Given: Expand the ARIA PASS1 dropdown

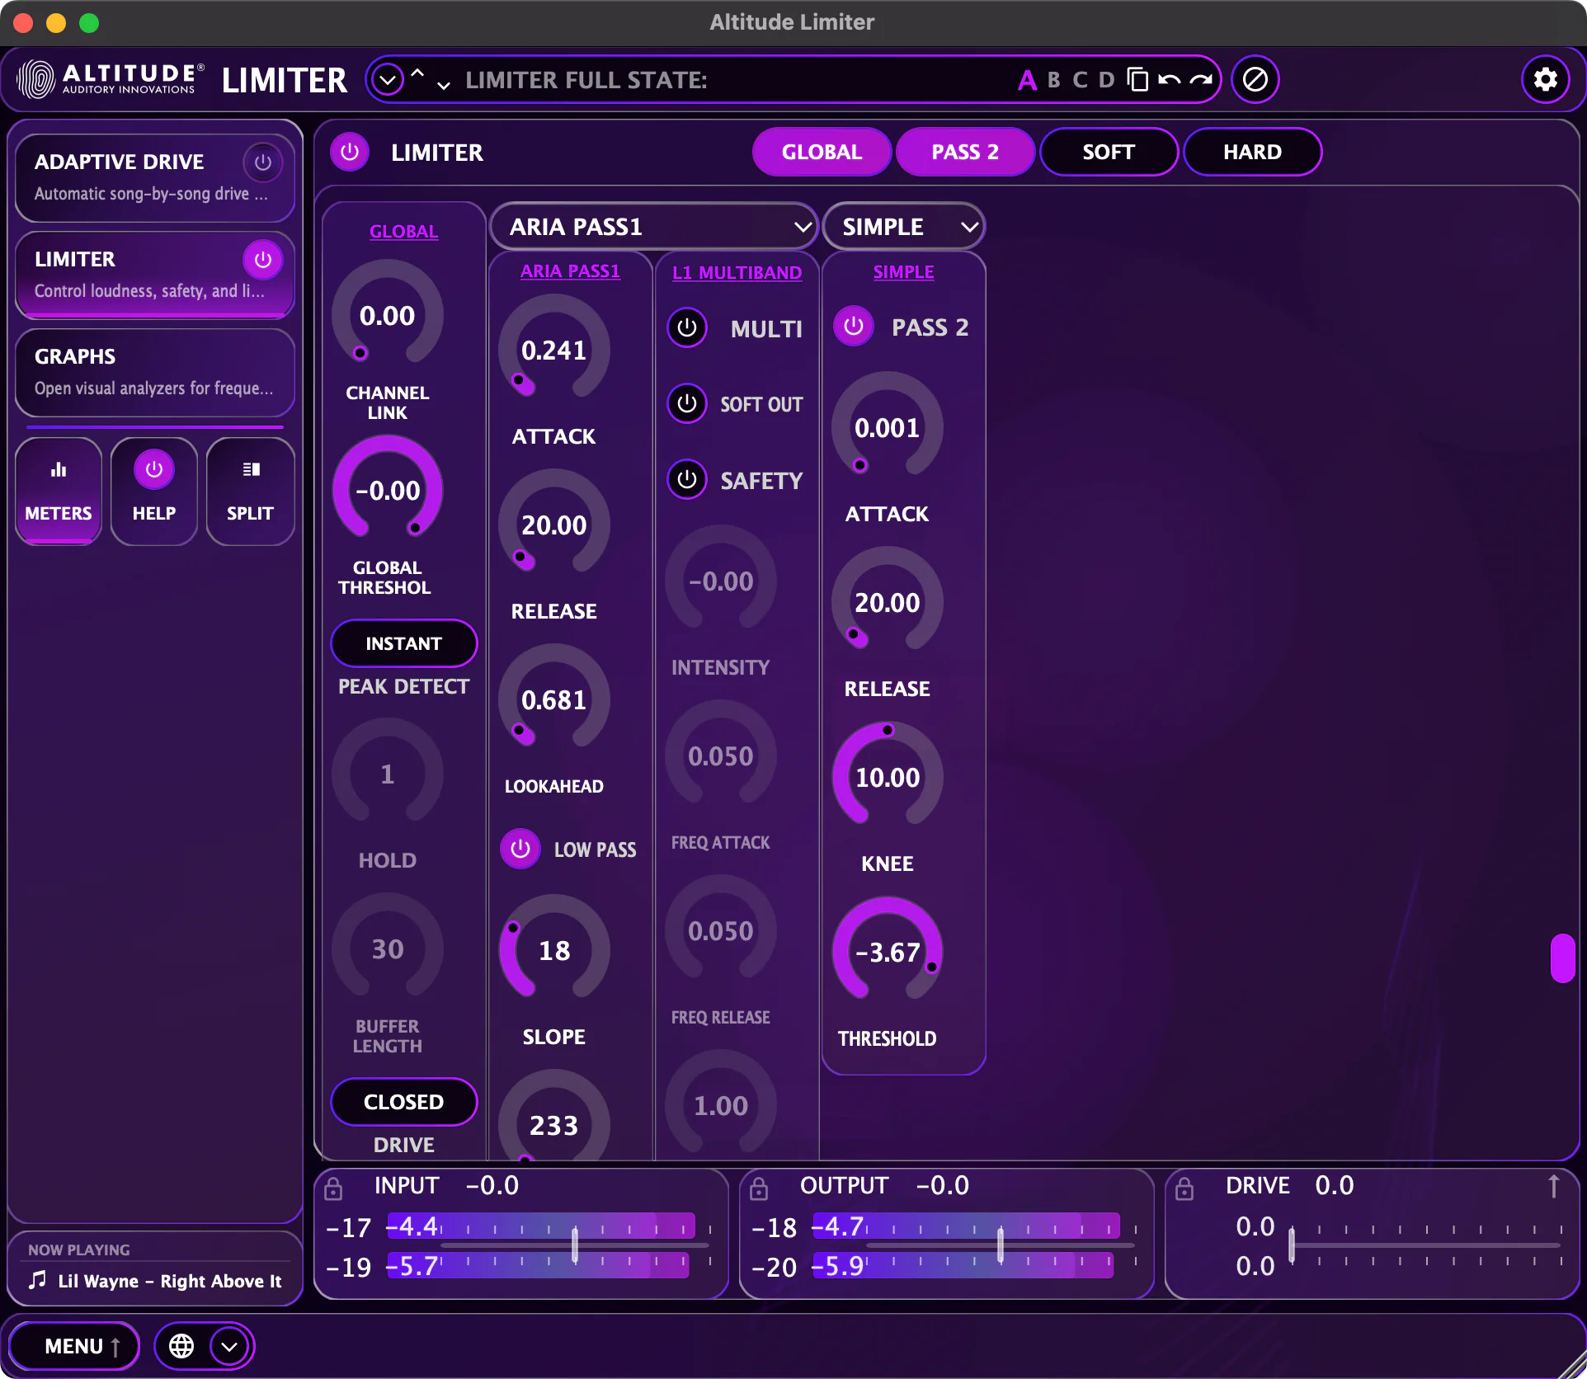Looking at the screenshot, I should click(x=653, y=226).
